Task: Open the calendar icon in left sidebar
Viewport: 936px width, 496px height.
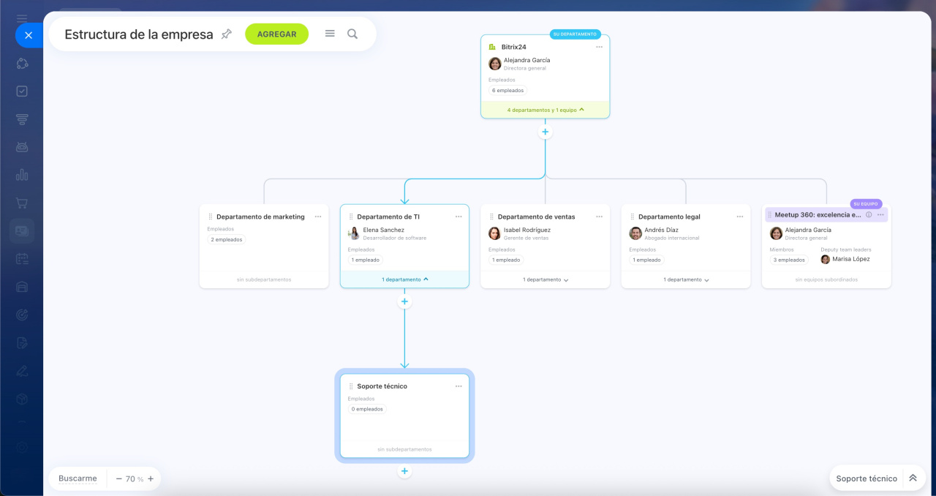Action: [22, 259]
